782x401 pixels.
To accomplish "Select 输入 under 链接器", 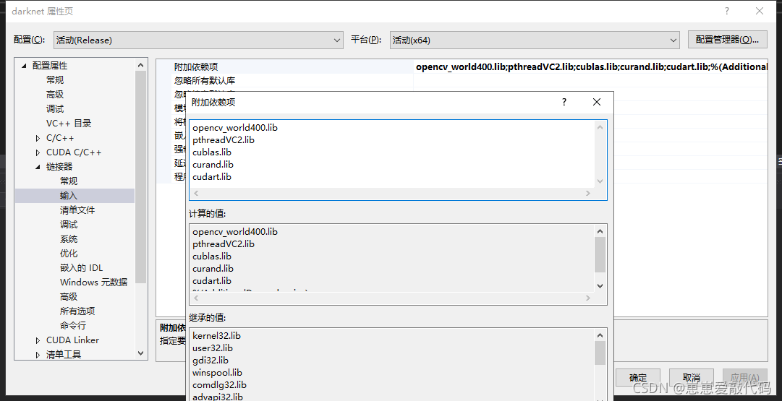I will point(69,196).
